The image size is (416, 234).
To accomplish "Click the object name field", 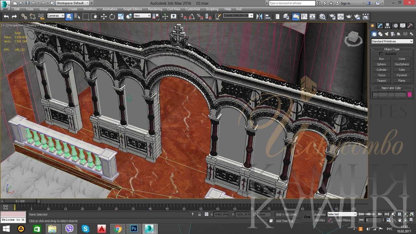I will pos(389,94).
